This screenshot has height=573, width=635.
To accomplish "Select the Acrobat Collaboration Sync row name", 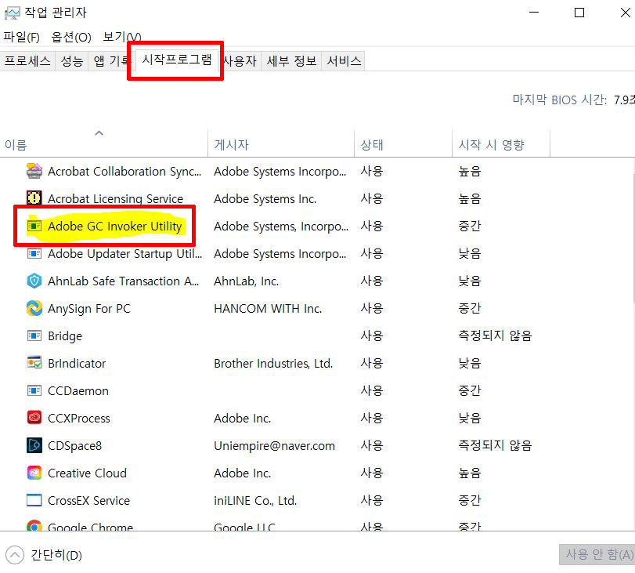I will (124, 171).
